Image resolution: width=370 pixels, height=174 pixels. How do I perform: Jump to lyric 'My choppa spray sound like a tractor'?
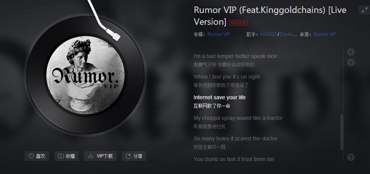coord(238,118)
